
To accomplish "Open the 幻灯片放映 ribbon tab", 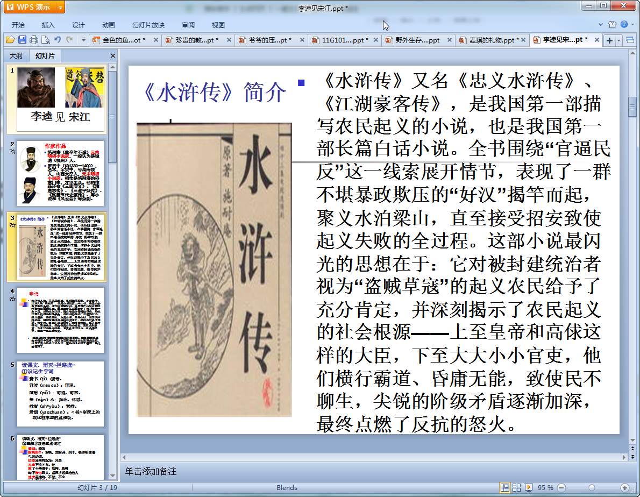I will tap(148, 25).
